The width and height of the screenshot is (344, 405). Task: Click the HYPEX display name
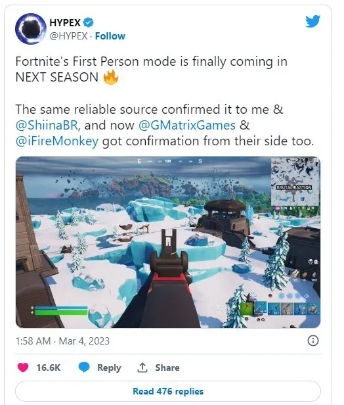click(65, 23)
